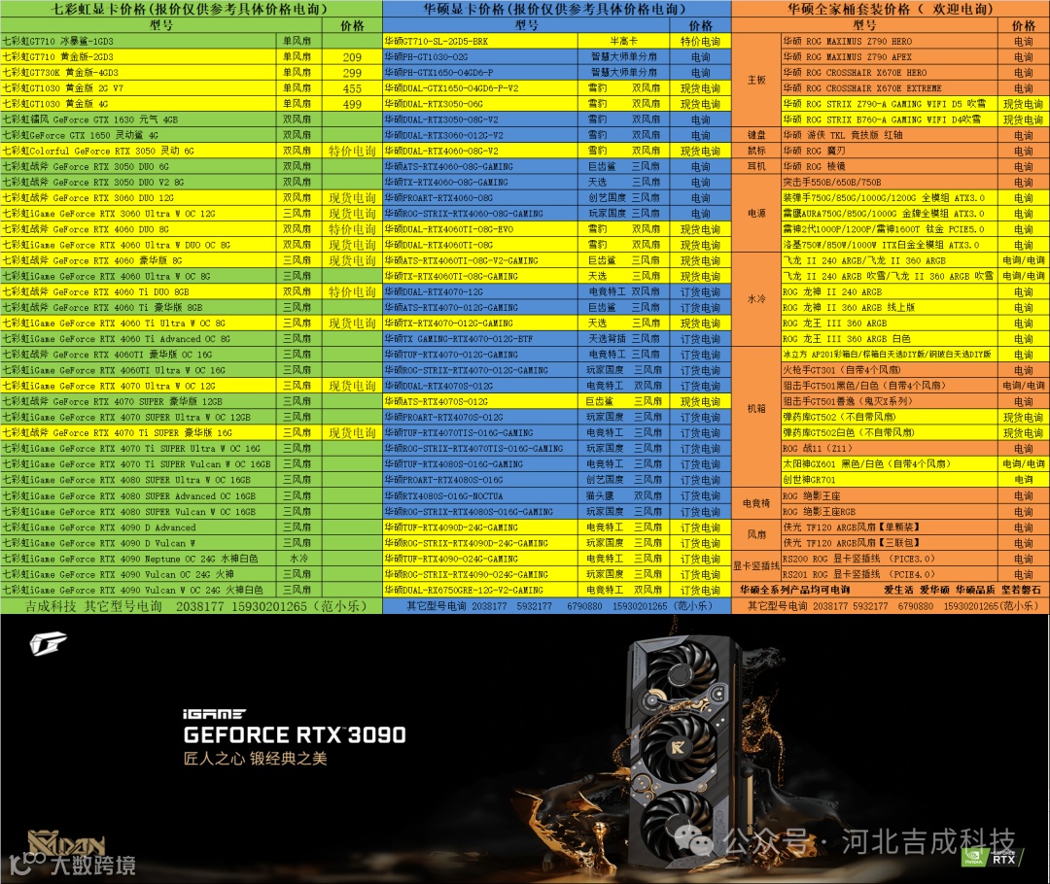The width and height of the screenshot is (1050, 884).
Task: Select the 机箱 category cell
Action: point(756,409)
